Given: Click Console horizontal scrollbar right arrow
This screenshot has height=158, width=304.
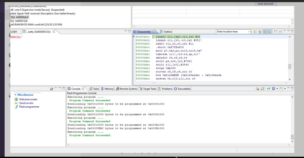Looking at the screenshot, I should pos(289,145).
